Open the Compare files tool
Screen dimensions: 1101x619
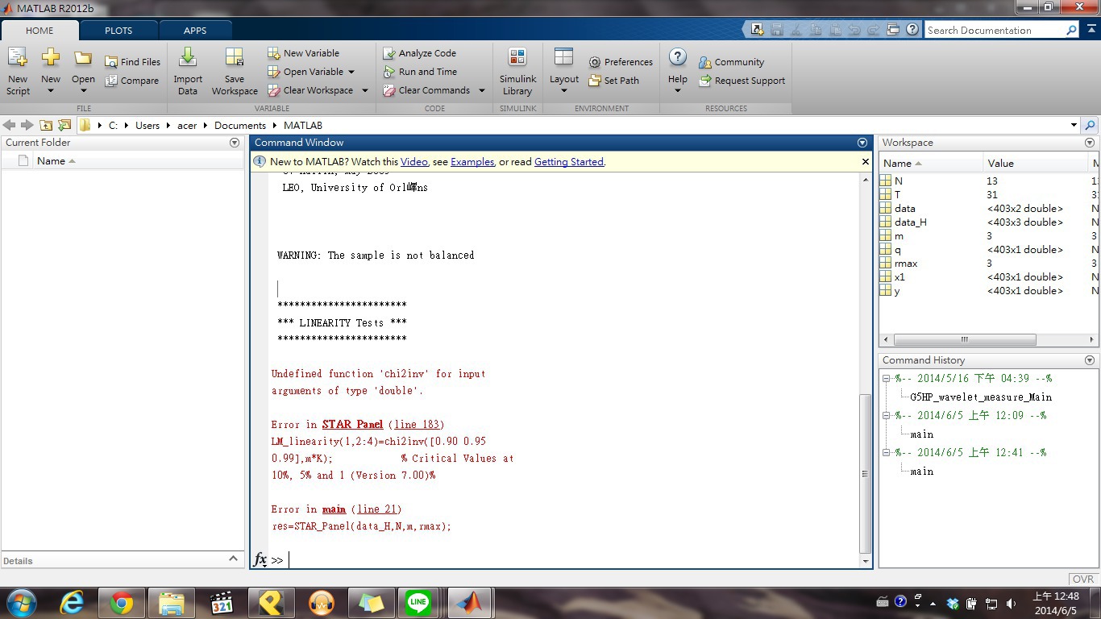(132, 81)
